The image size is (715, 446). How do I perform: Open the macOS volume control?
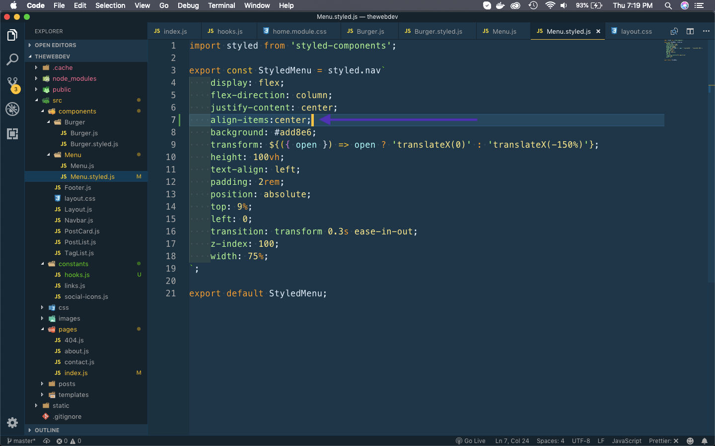pyautogui.click(x=564, y=5)
